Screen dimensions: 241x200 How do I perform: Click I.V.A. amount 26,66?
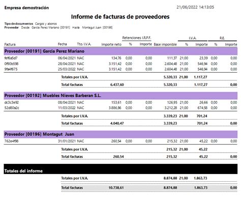click(x=203, y=102)
